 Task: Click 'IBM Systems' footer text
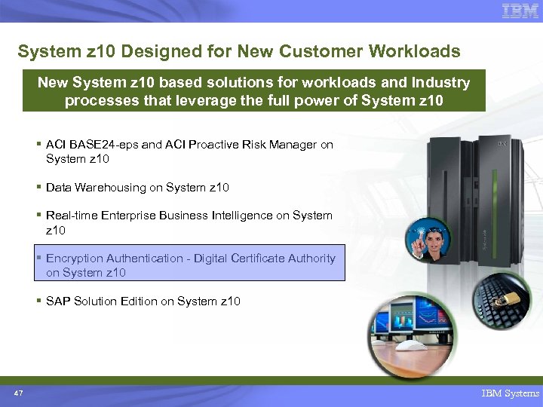(x=510, y=393)
